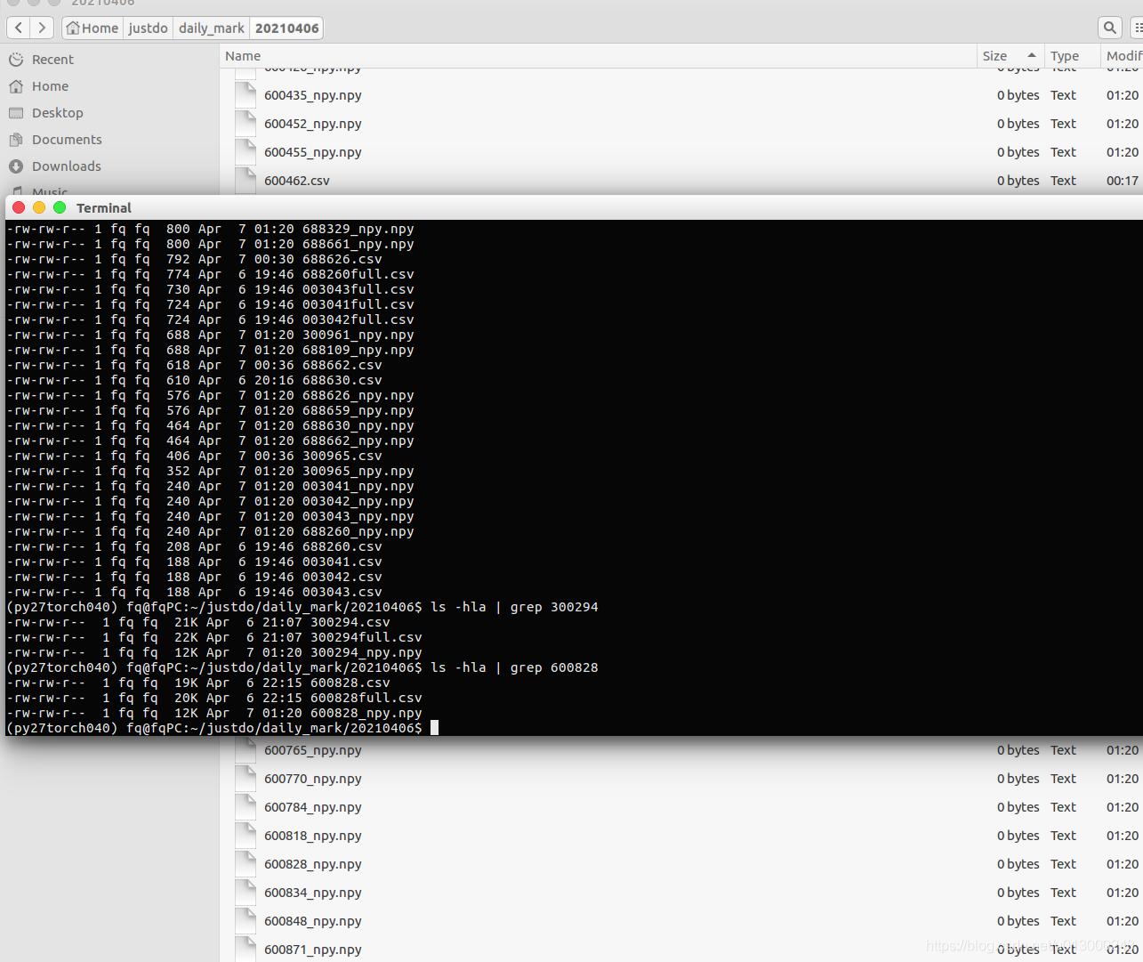Select file 600435_npy.npy
The image size is (1143, 962).
312,95
